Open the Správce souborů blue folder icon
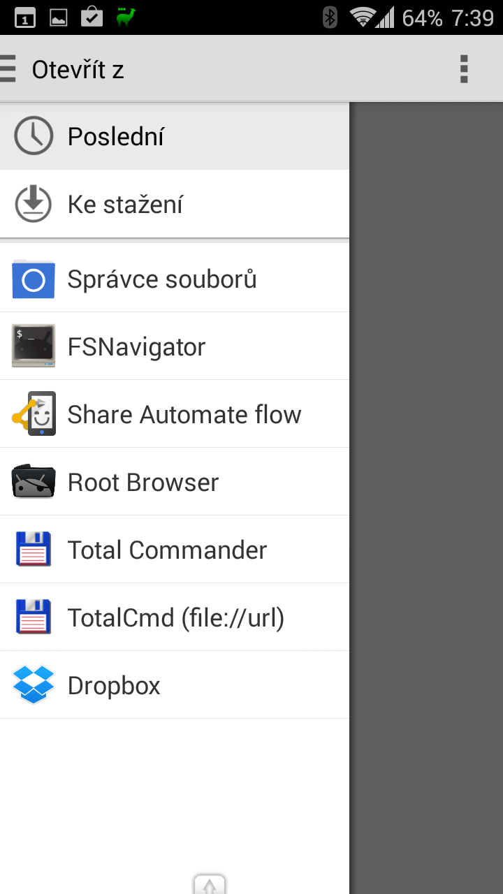Screen dimensions: 503x894 pyautogui.click(x=34, y=279)
